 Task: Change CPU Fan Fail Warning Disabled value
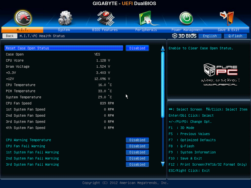click(x=137, y=146)
